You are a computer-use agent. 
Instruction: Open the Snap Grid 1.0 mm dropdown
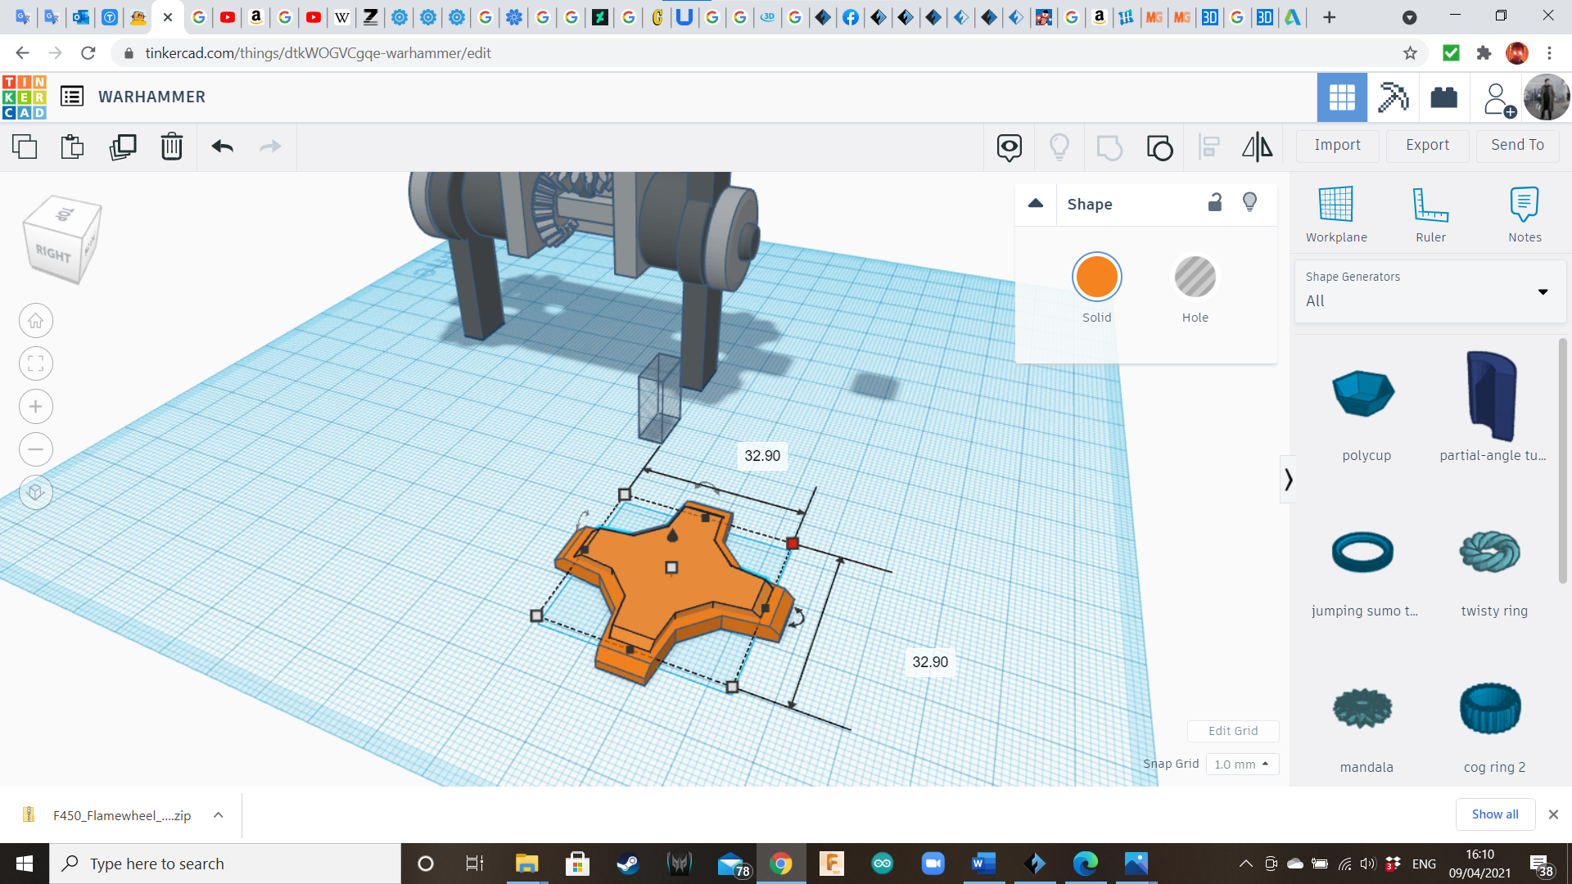tap(1241, 764)
